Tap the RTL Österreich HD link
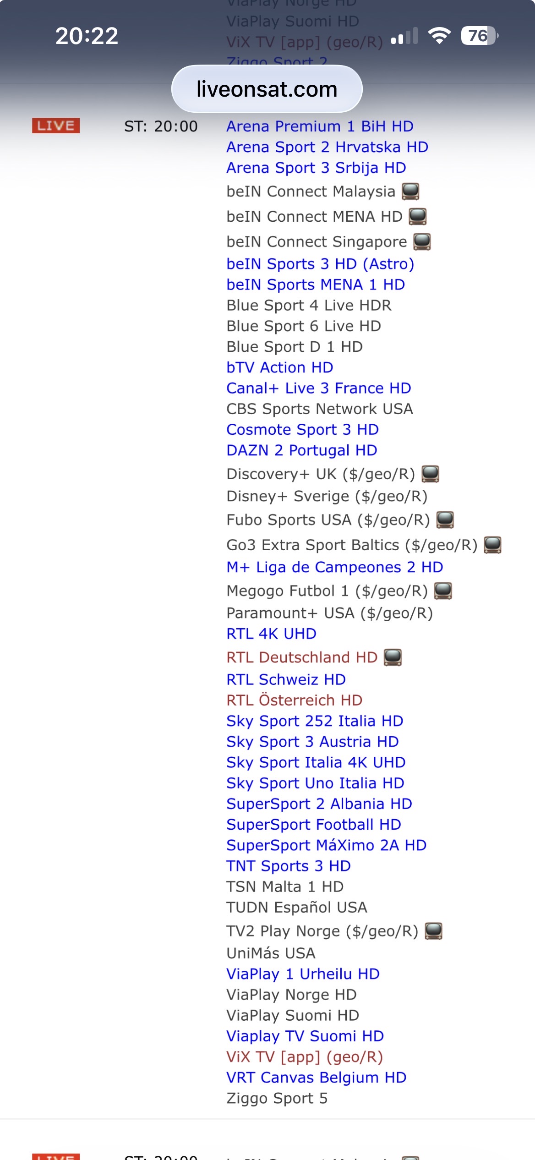The height and width of the screenshot is (1160, 535). pos(294,700)
